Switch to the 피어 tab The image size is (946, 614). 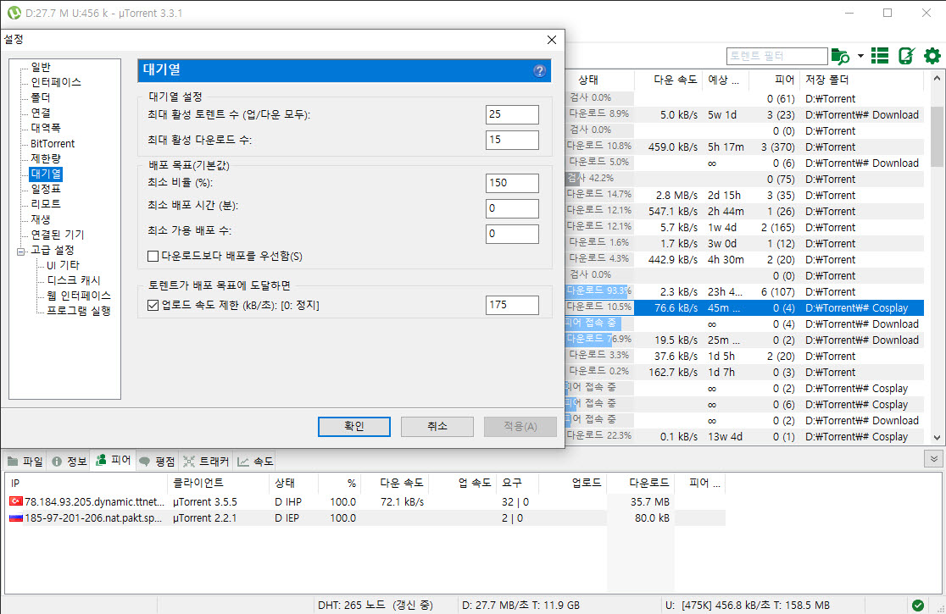114,461
